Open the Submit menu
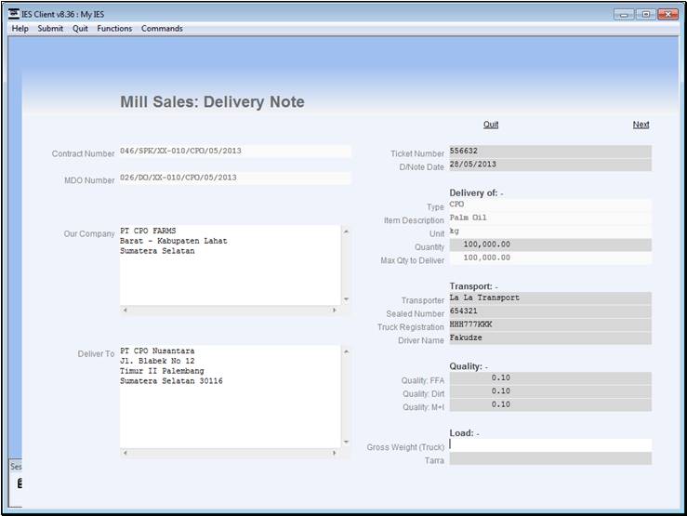 tap(50, 29)
